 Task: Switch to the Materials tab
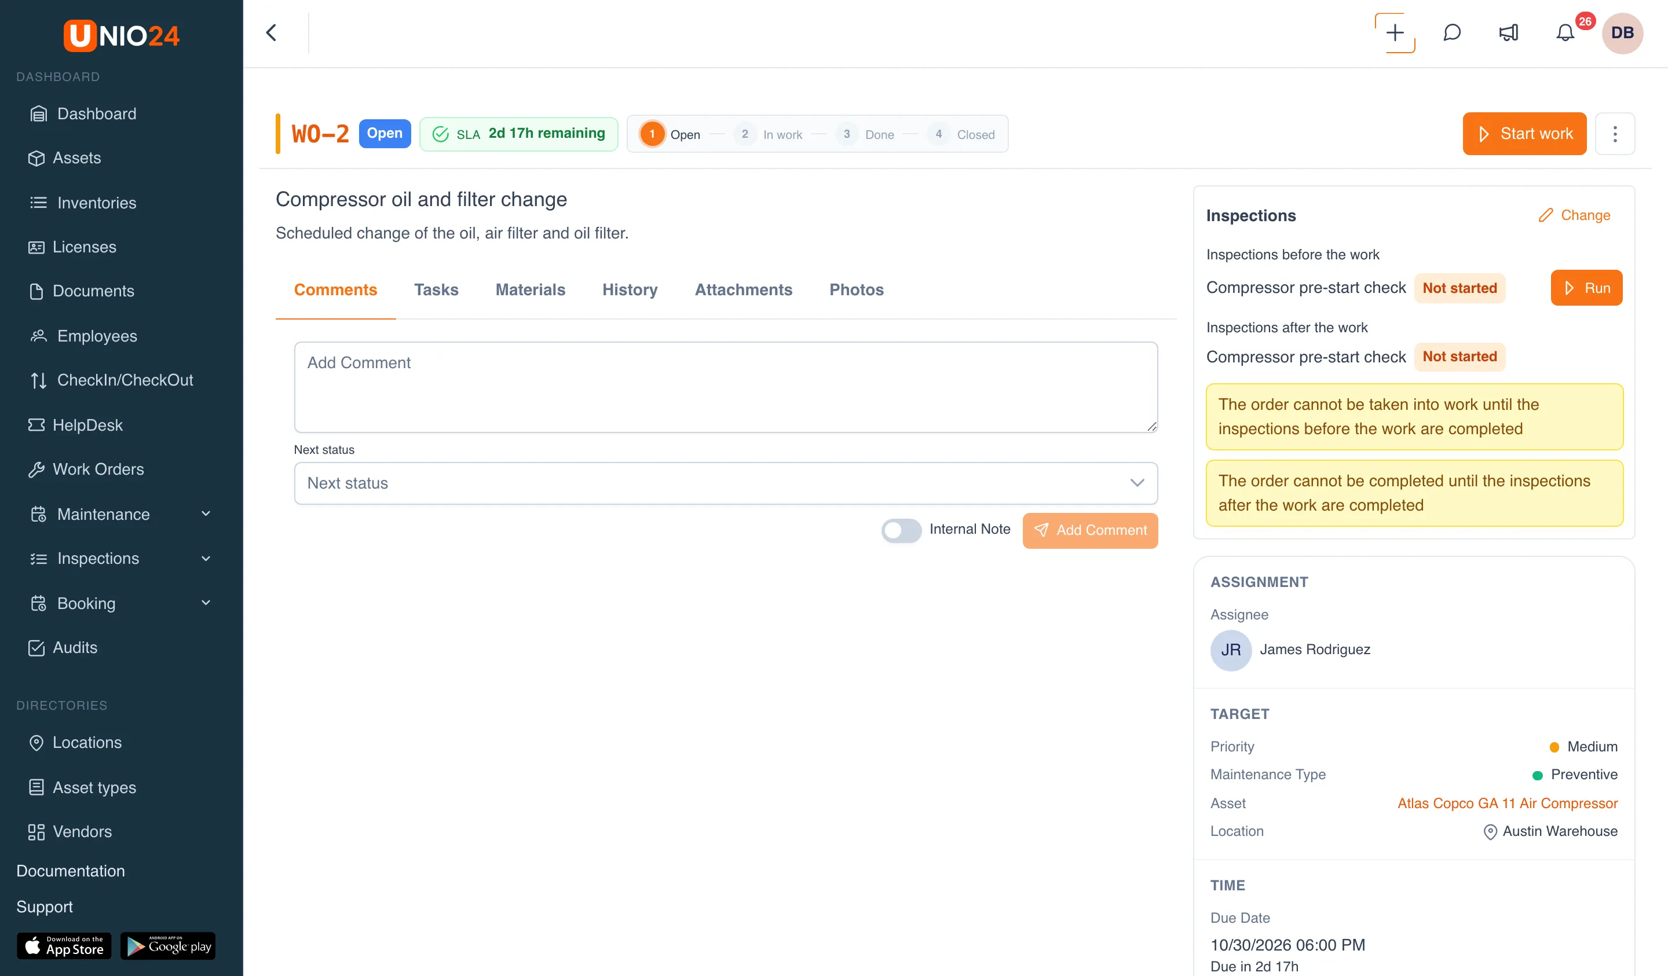tap(530, 290)
